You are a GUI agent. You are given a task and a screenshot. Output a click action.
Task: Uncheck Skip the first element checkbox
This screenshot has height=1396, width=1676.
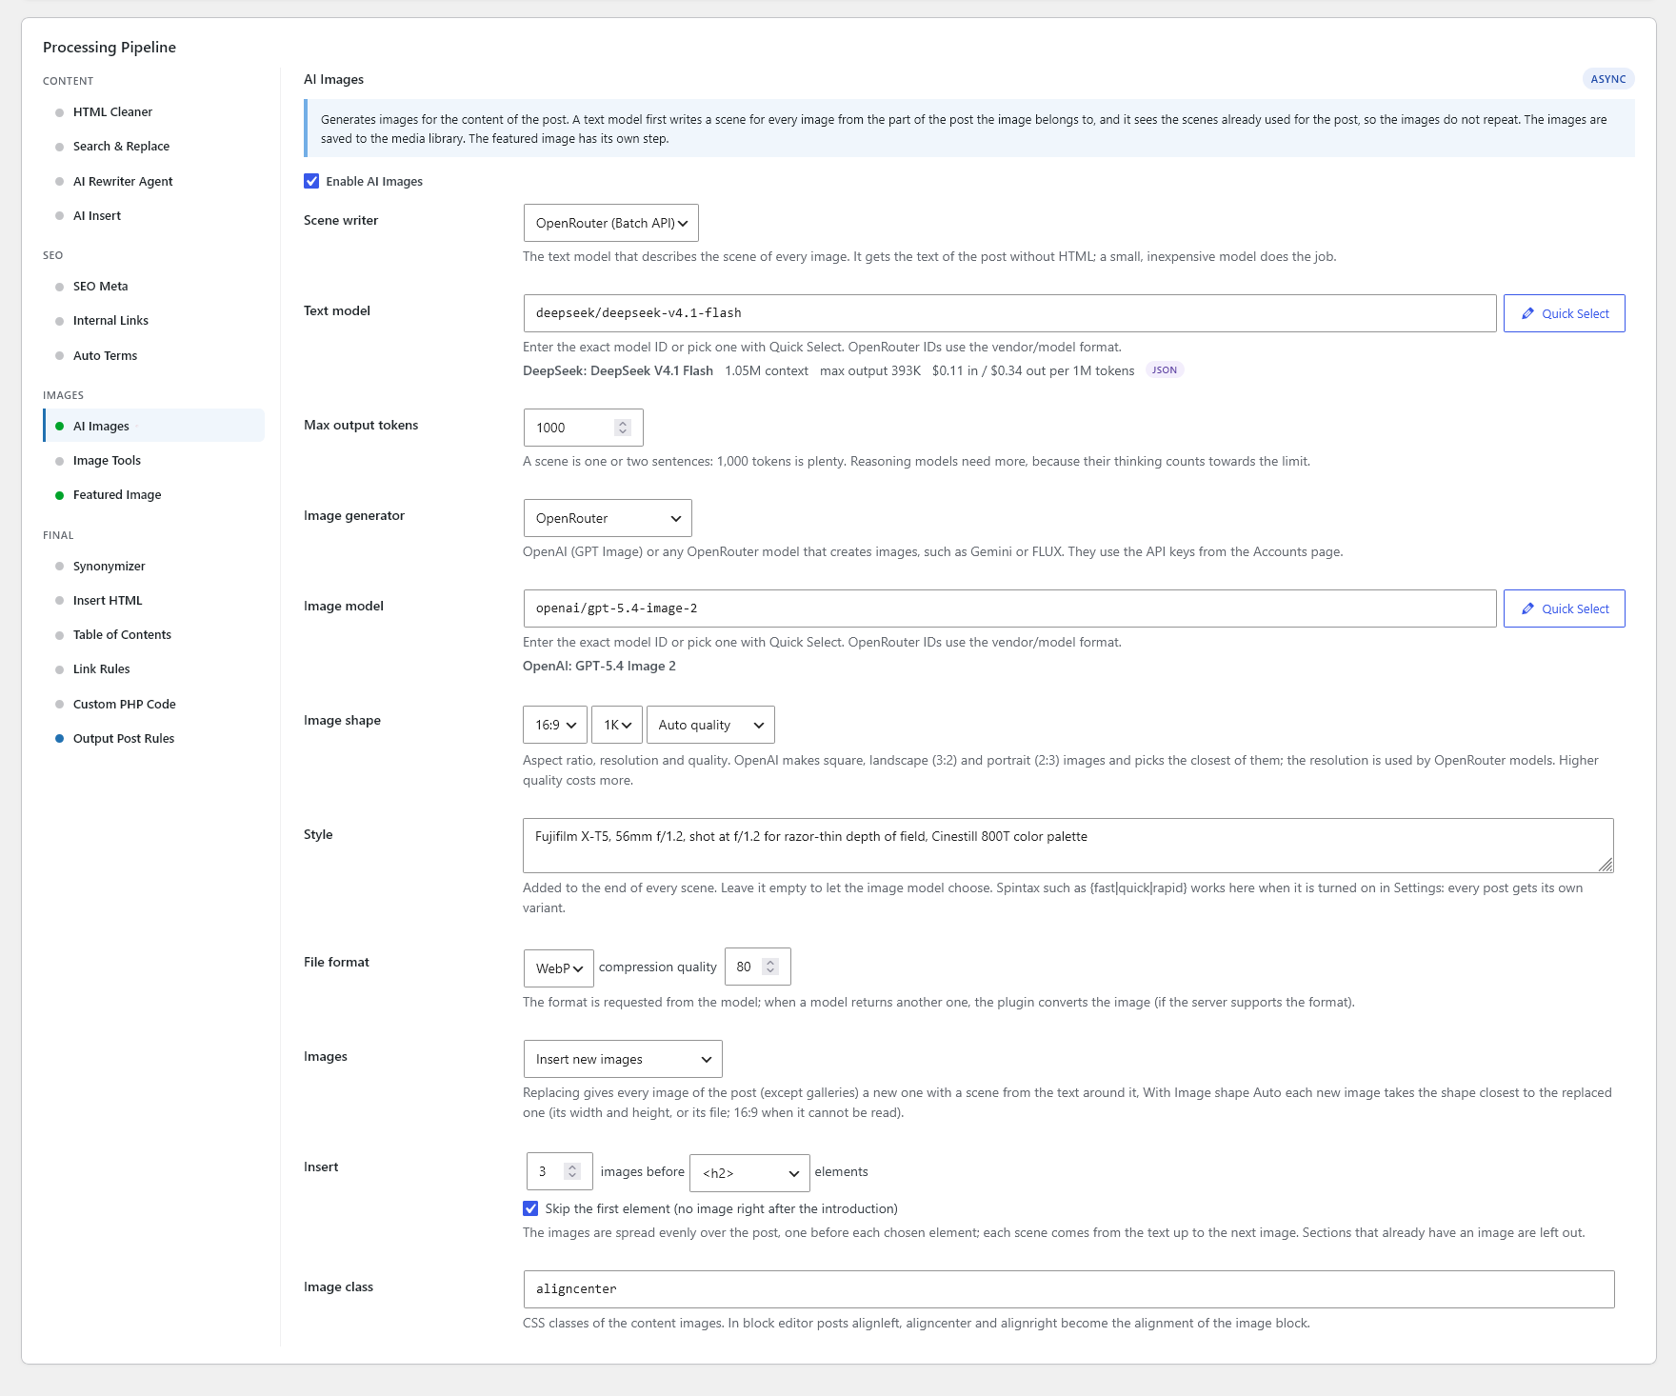click(x=530, y=1208)
